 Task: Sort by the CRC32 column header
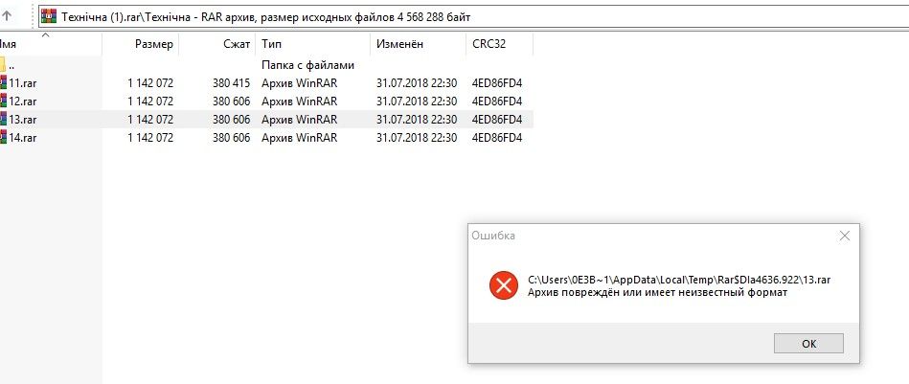(x=489, y=44)
